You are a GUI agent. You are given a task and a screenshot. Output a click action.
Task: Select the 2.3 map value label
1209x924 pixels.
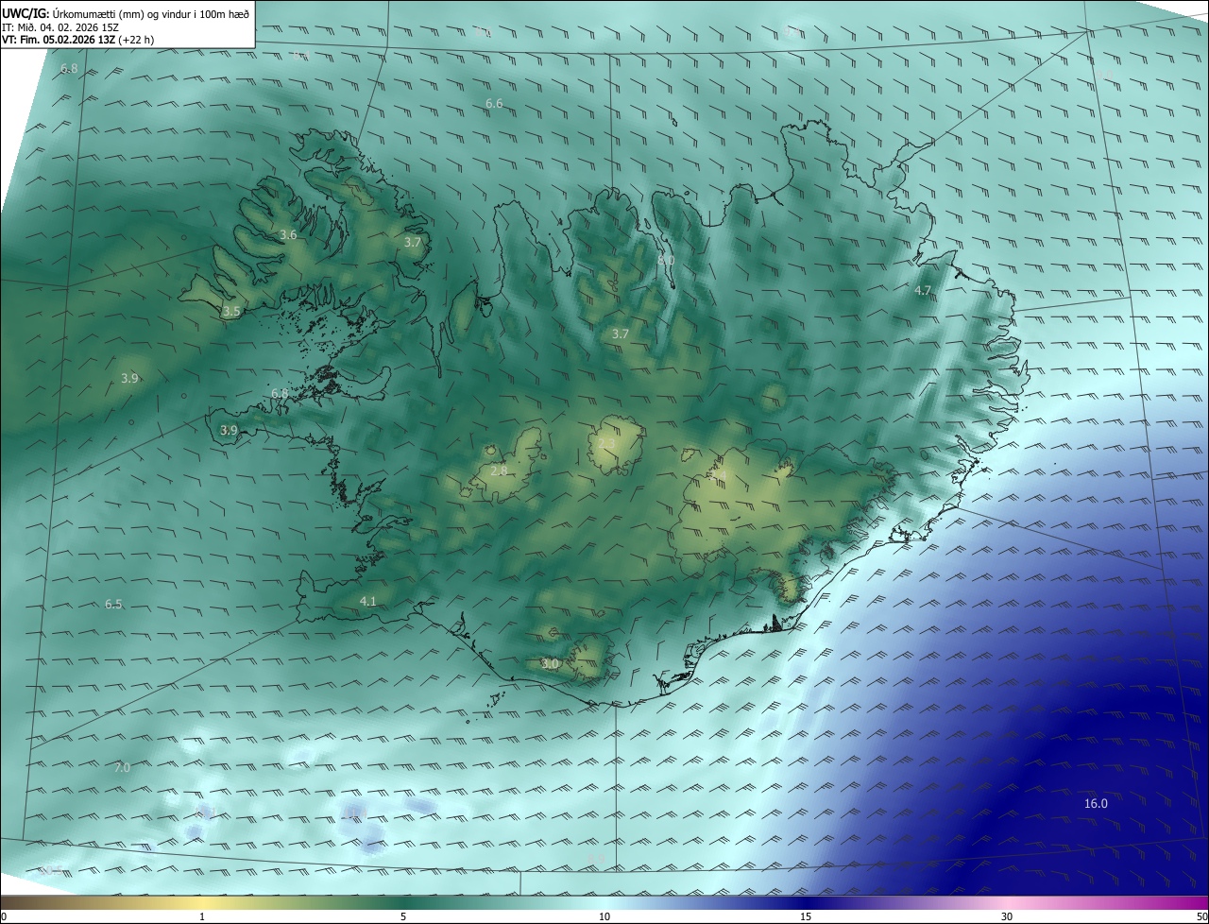606,443
